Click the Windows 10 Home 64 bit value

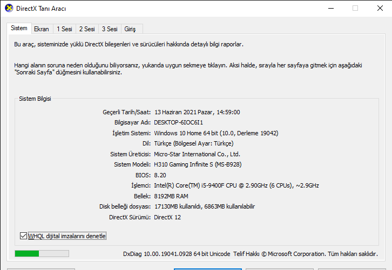216,133
